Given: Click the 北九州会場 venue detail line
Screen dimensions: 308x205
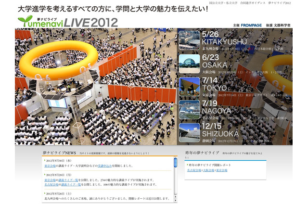Looking at the screenshot, I should click(x=243, y=49).
